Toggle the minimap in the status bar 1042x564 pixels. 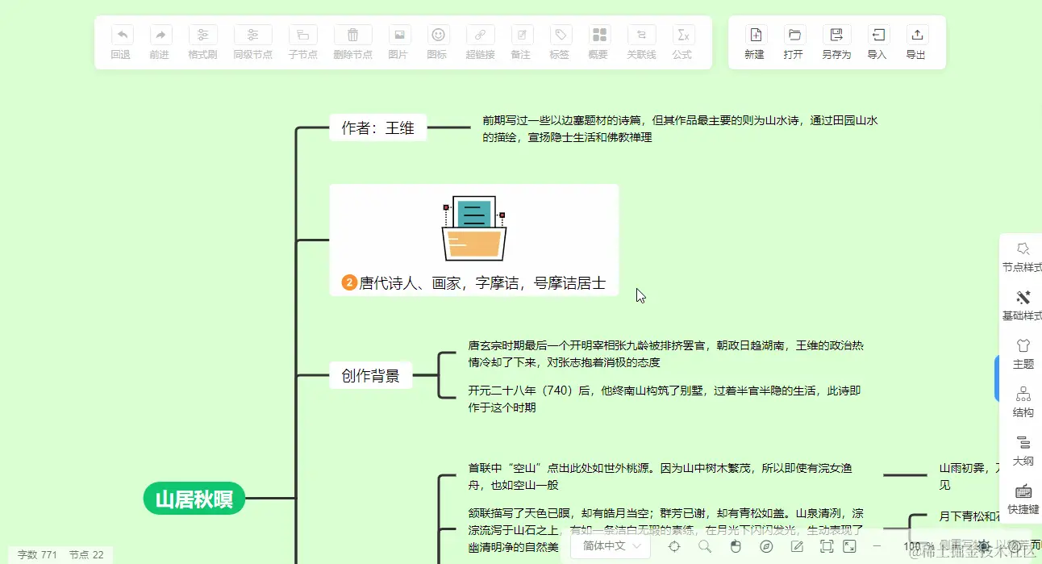(765, 545)
